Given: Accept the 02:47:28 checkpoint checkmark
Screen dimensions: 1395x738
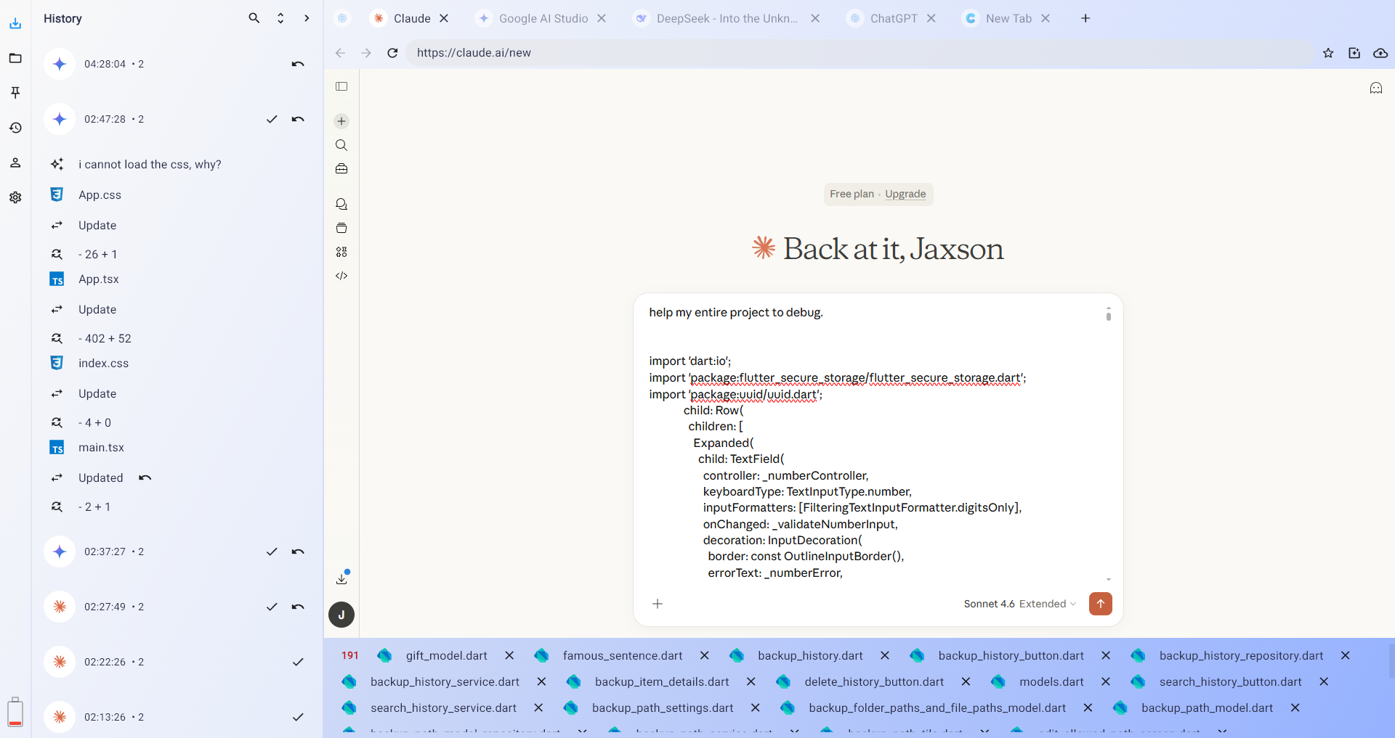Looking at the screenshot, I should [272, 119].
